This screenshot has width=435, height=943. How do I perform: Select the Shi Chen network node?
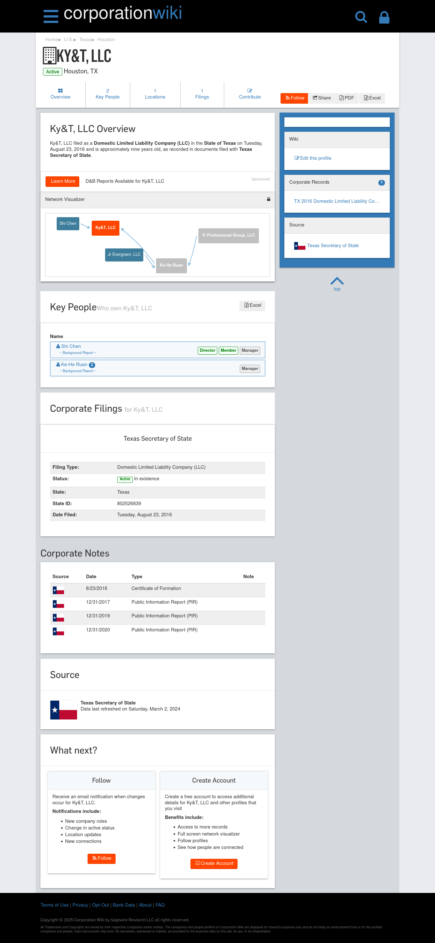coord(68,224)
